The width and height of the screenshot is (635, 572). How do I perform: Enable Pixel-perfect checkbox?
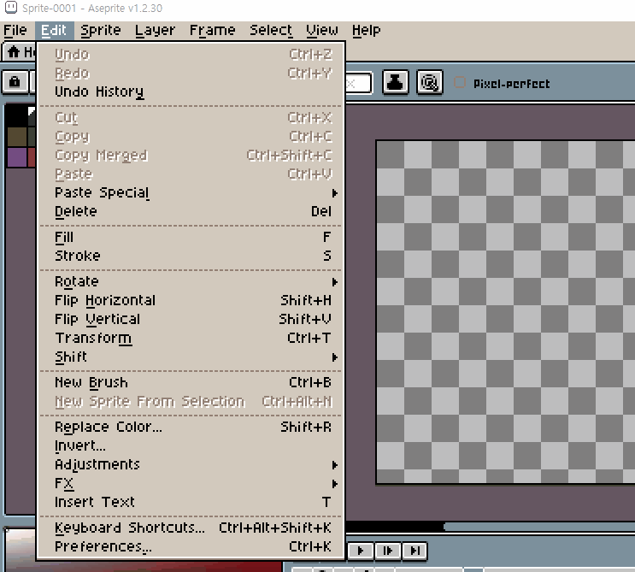(460, 83)
